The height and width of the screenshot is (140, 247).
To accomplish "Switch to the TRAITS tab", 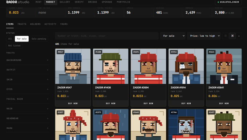I will point(22,24).
